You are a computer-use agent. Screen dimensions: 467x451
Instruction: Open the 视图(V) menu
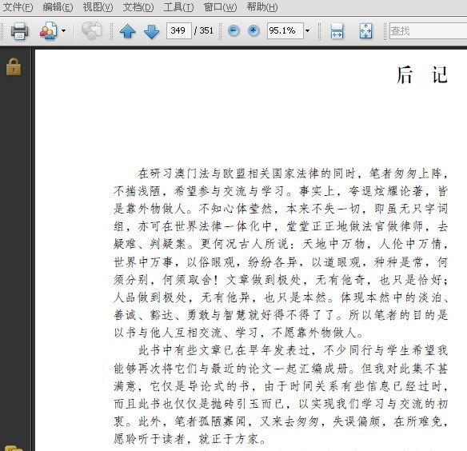(98, 7)
